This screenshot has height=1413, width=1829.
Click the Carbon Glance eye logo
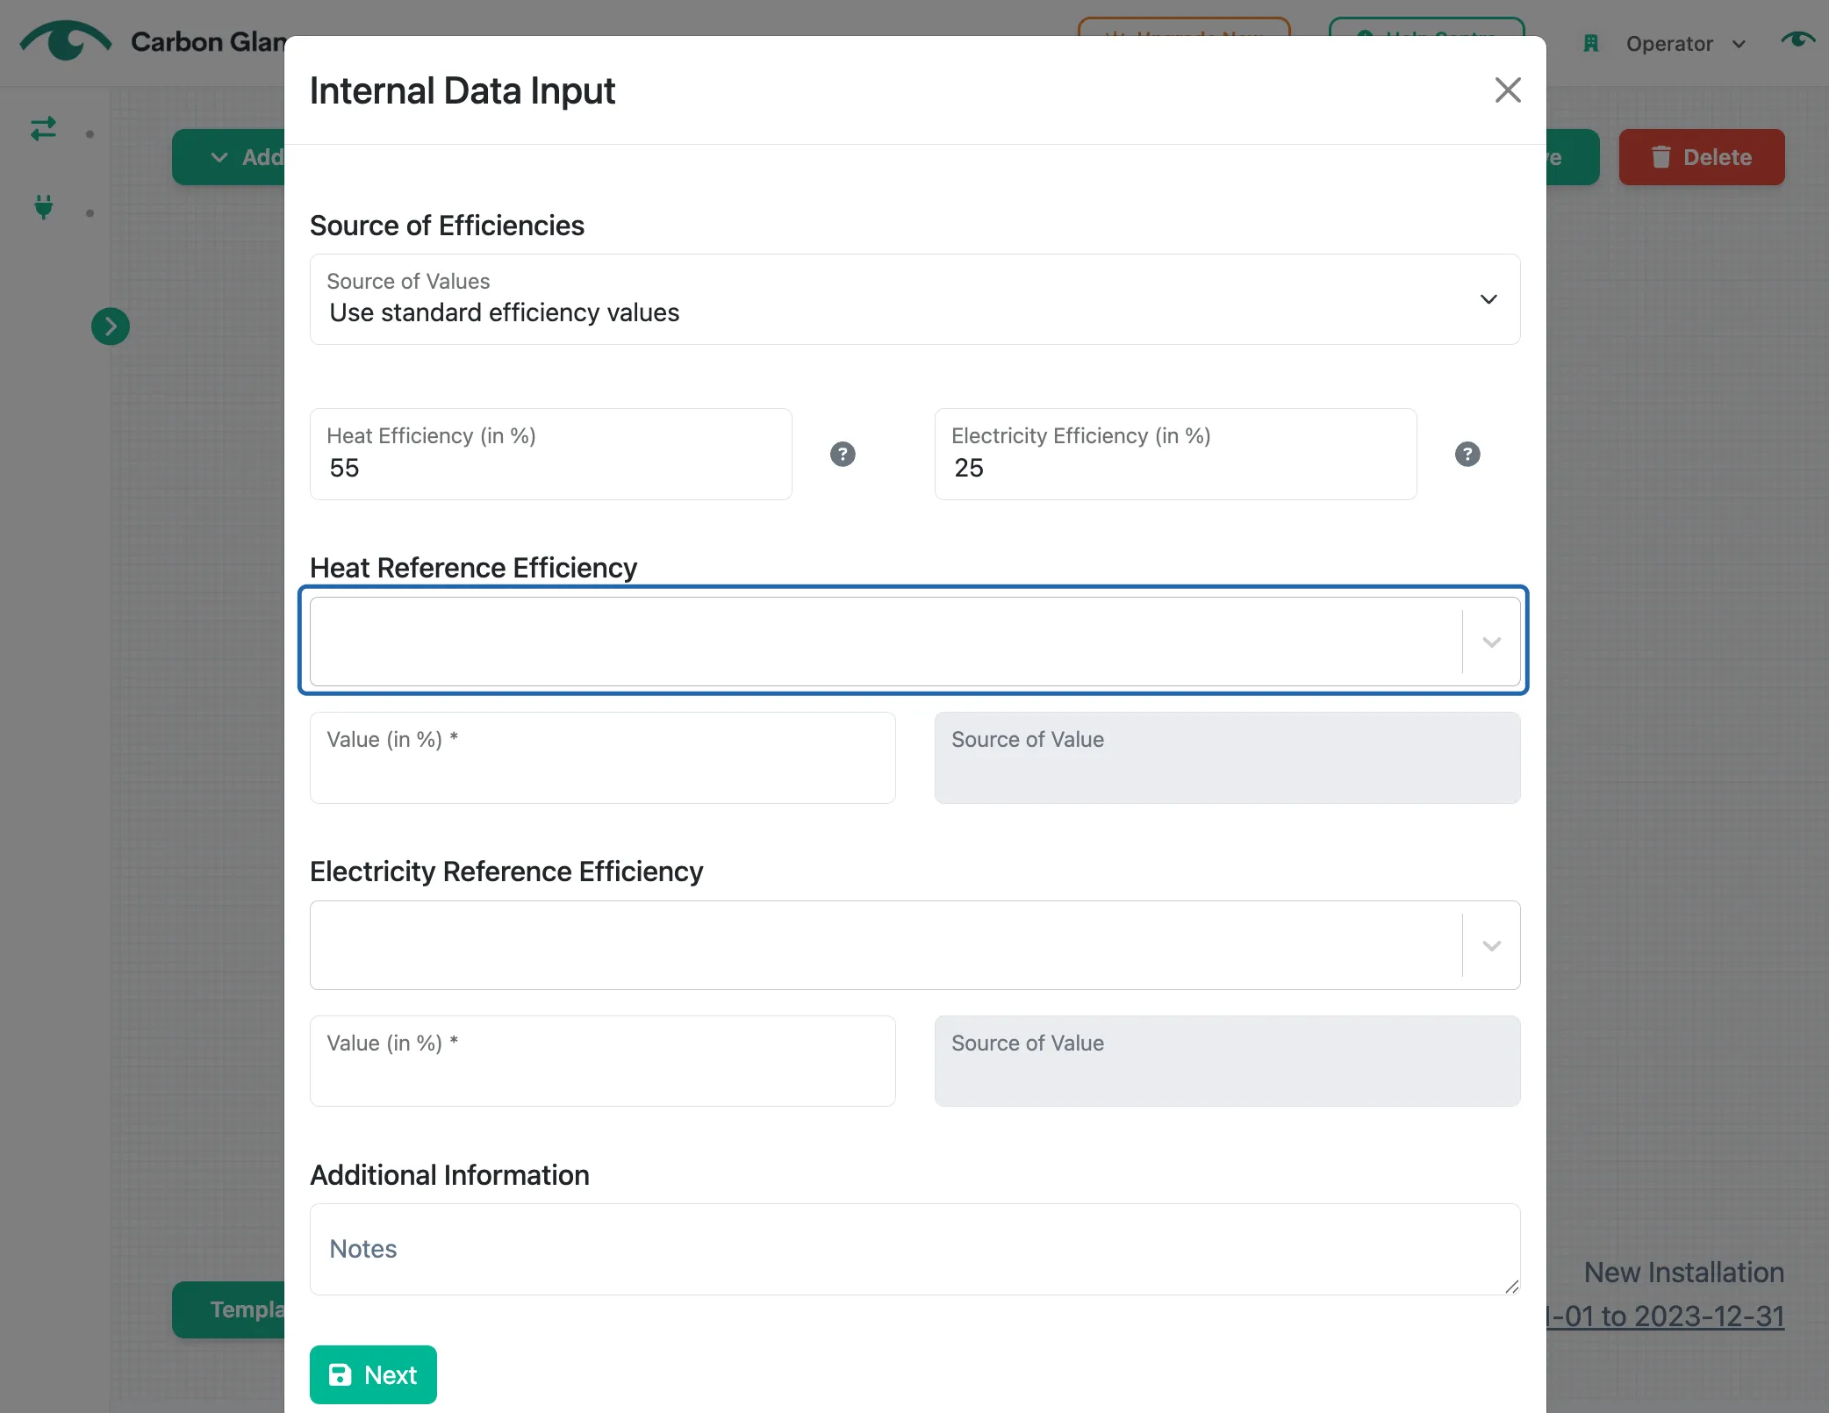pyautogui.click(x=66, y=41)
